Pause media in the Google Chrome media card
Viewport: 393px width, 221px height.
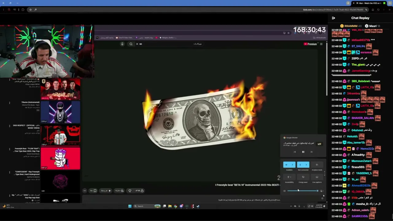303,152
